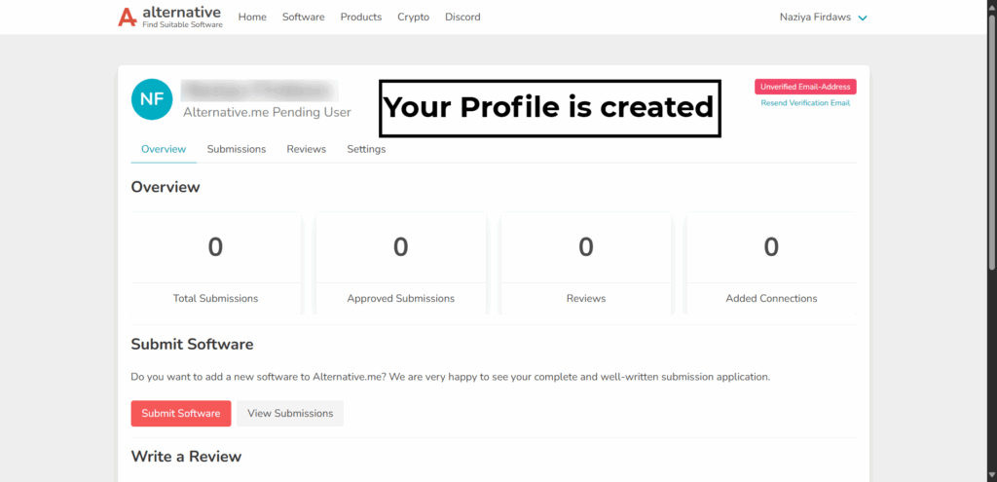Click Resend Verification Email link
The width and height of the screenshot is (997, 482).
click(x=805, y=103)
